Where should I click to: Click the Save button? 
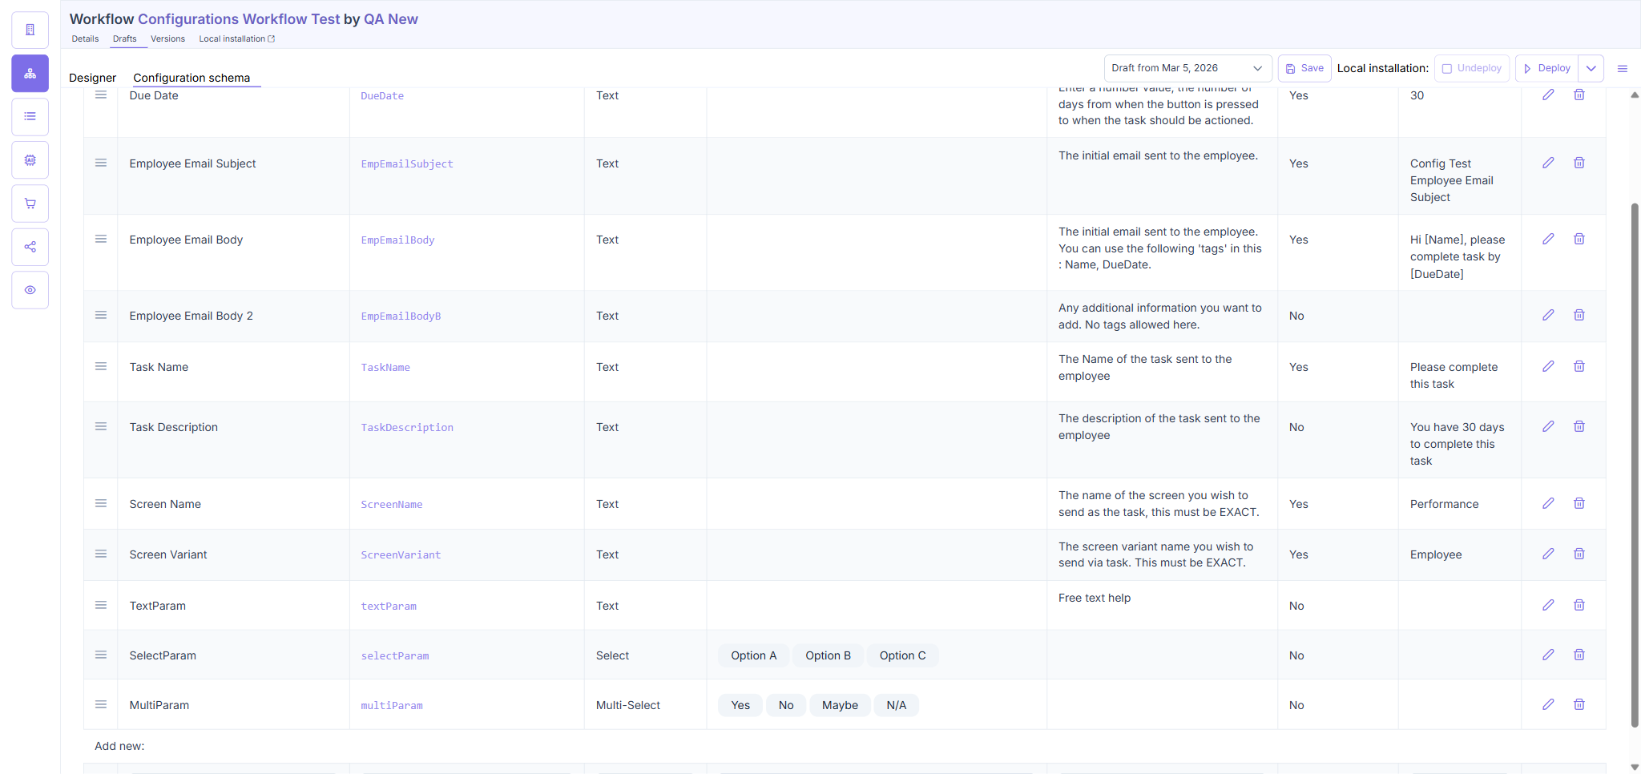coord(1304,69)
